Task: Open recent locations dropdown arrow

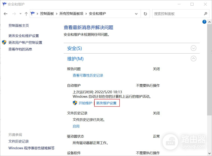Action: 20,14
